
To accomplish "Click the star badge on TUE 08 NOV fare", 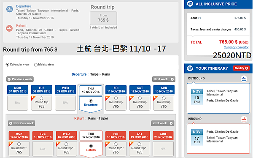I will click(33, 98).
